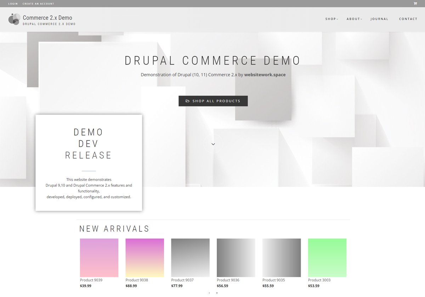
Task: Click the cart icon in the gray top bar
Action: (415, 3)
